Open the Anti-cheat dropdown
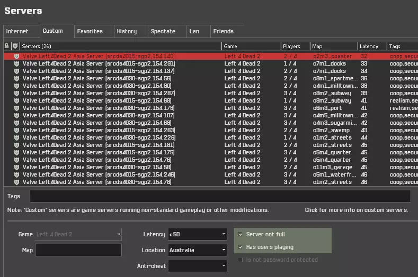Image resolution: width=418 pixels, height=277 pixels. click(197, 266)
